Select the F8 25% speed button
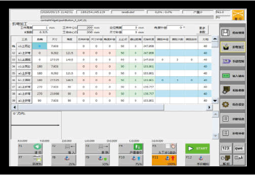Image resolution: width=255 pixels, height=175 pixels. pyautogui.click(x=64, y=160)
